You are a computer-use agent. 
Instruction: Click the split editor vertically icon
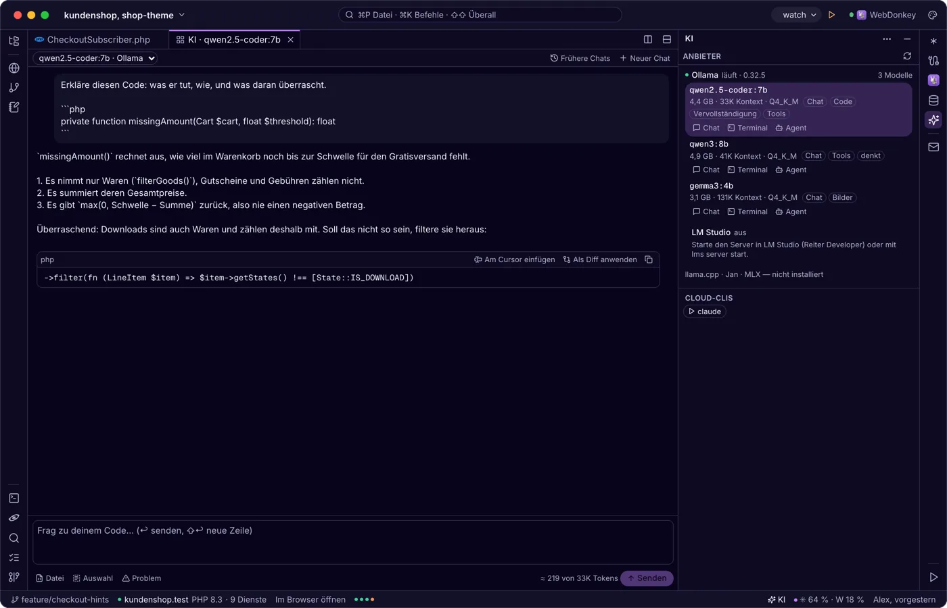pyautogui.click(x=648, y=39)
